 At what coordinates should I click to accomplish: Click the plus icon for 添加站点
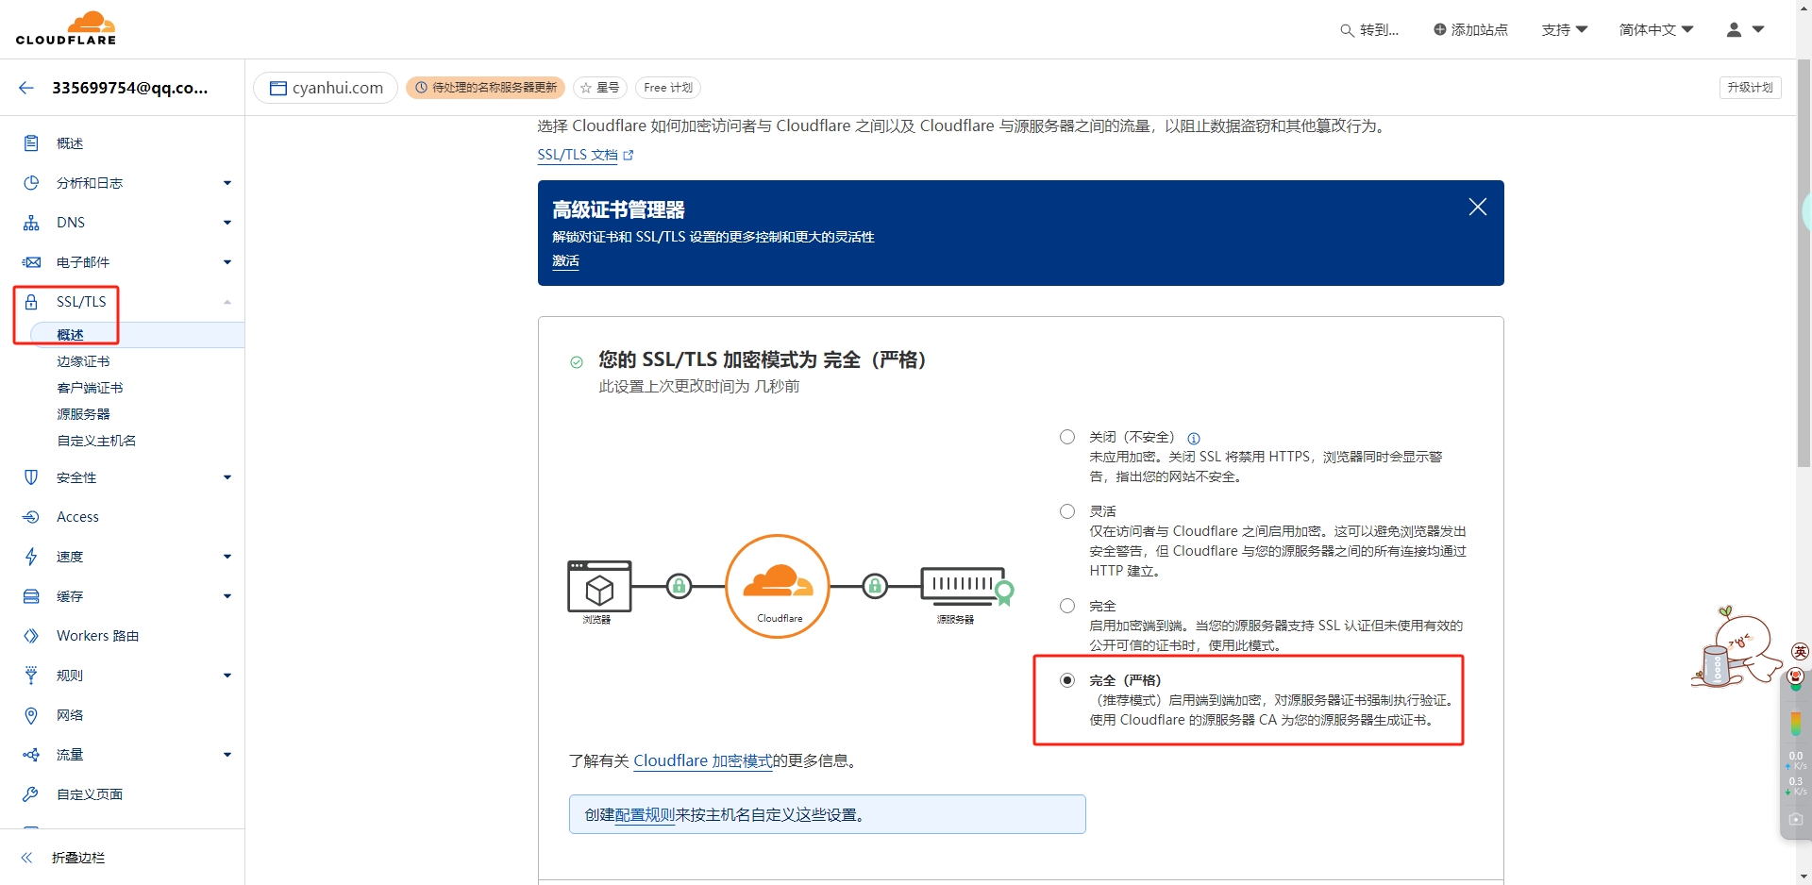tap(1439, 29)
